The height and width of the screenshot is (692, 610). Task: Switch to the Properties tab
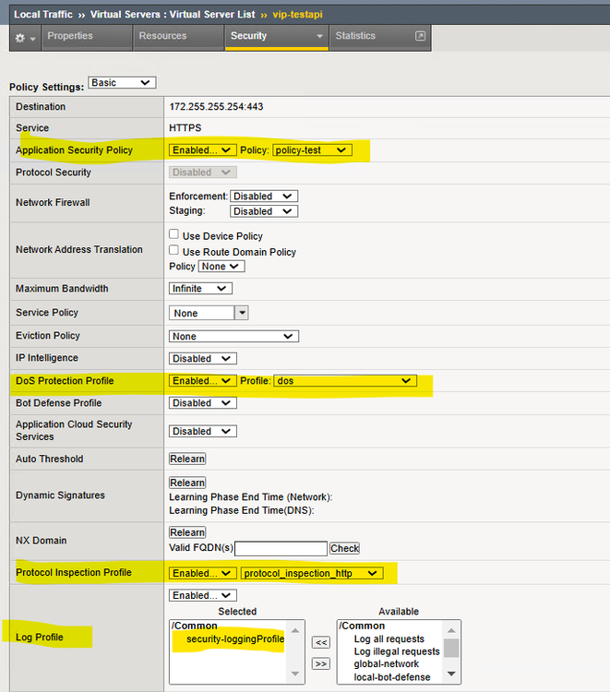[x=70, y=36]
